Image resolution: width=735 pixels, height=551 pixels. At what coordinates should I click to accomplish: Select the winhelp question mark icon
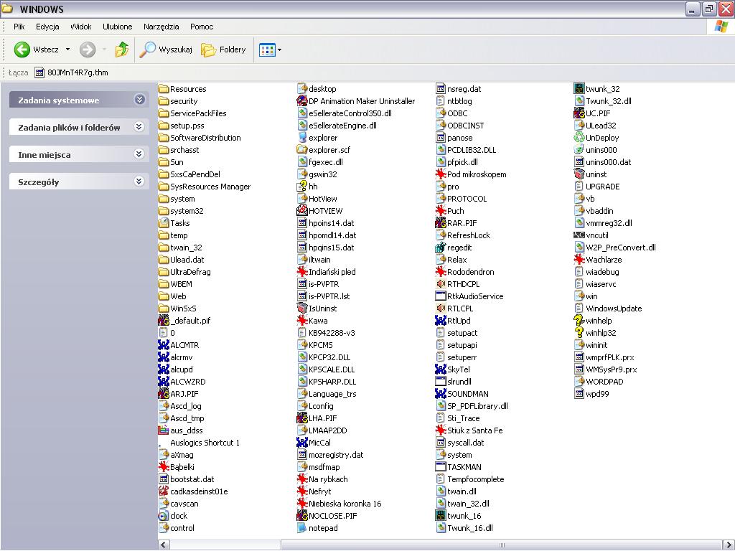pos(579,321)
